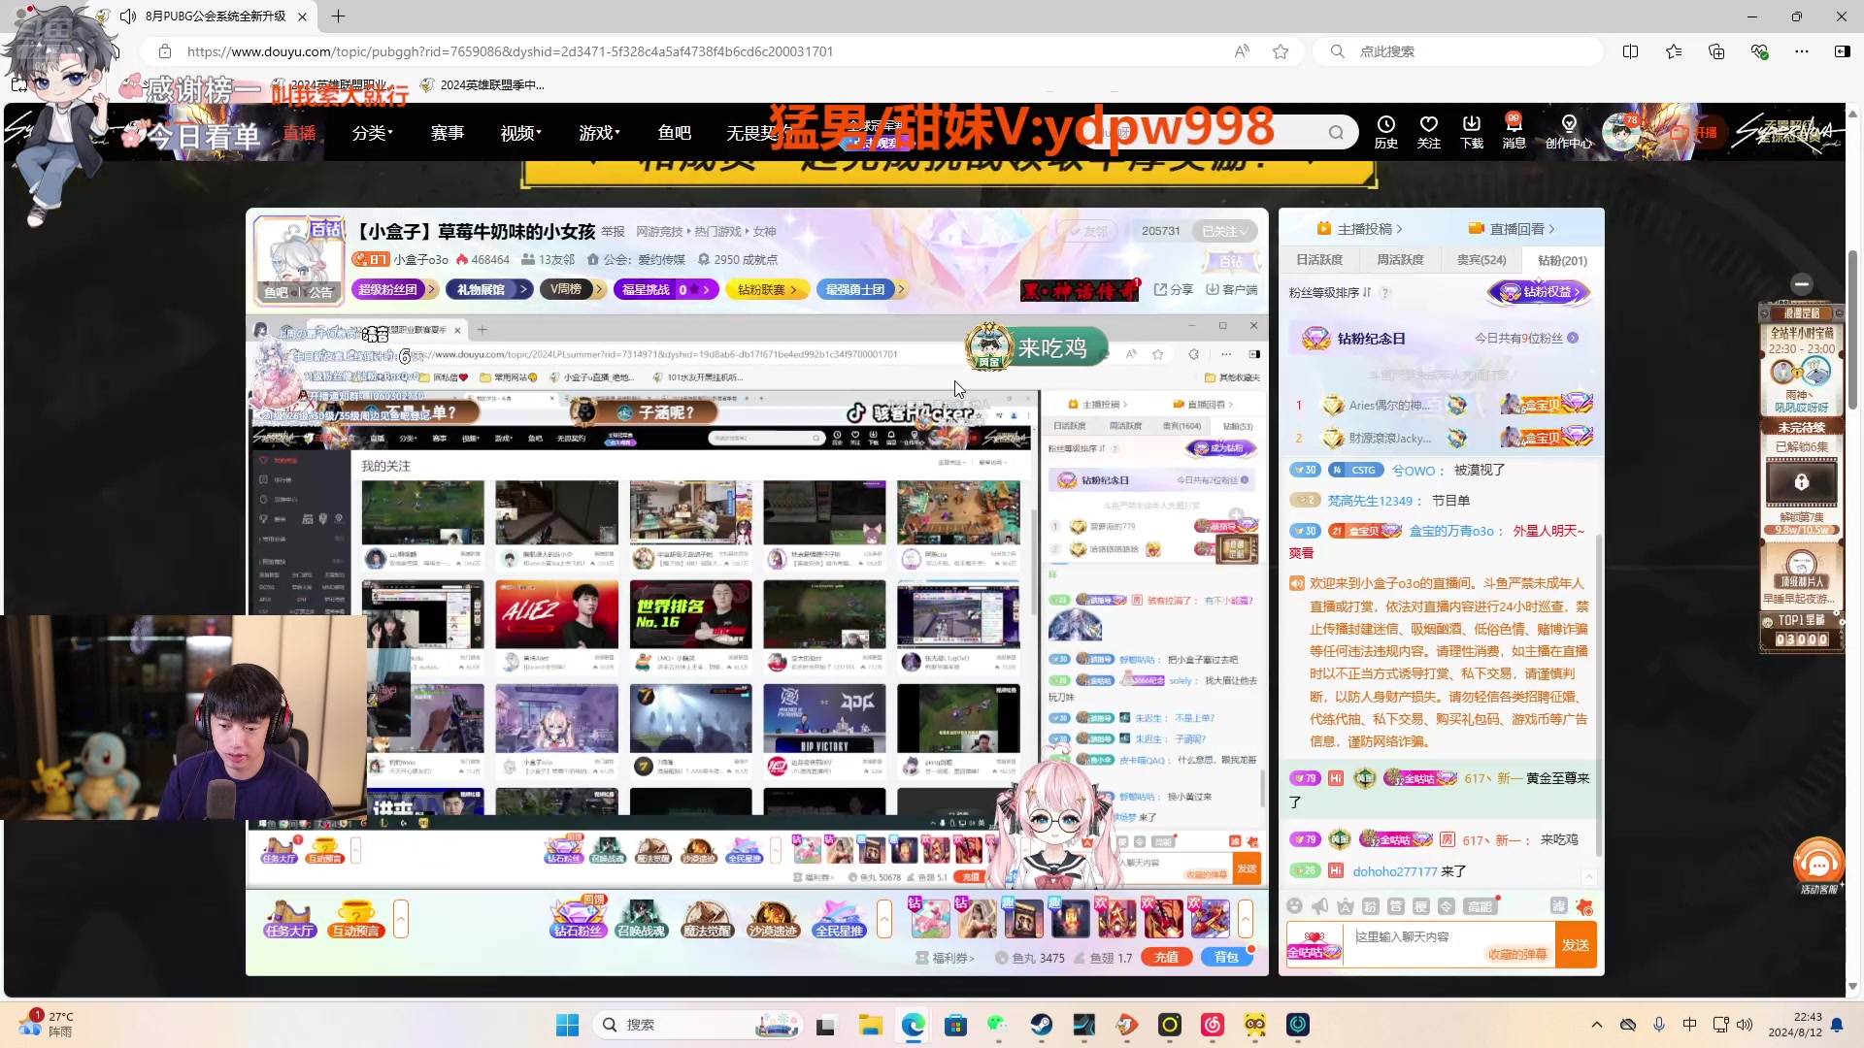
Task: Expand gift list arrow at right end
Action: (1245, 918)
